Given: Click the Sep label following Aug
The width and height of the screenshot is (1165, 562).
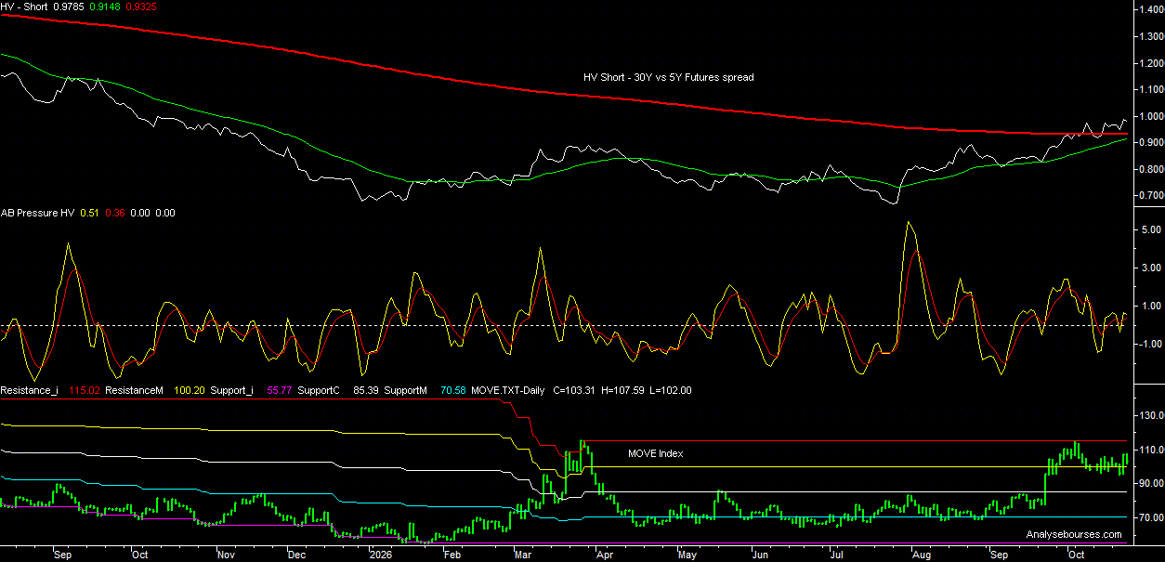Looking at the screenshot, I should 999,554.
